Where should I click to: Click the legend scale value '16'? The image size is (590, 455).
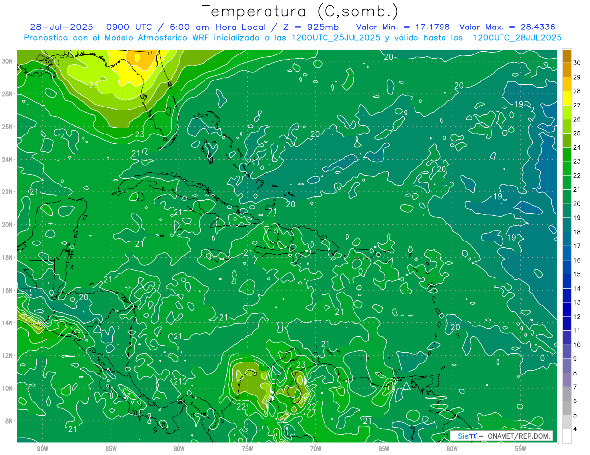[578, 260]
